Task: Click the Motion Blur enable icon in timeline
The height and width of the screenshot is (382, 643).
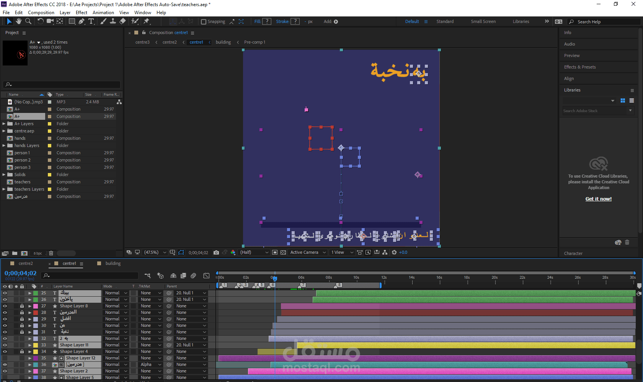Action: pyautogui.click(x=193, y=276)
